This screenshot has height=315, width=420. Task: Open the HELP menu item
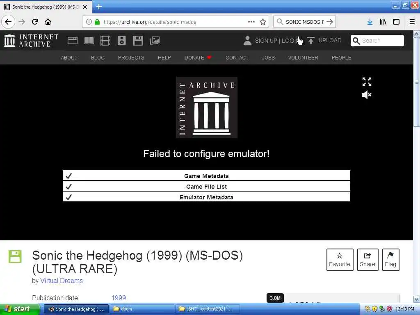pyautogui.click(x=164, y=57)
